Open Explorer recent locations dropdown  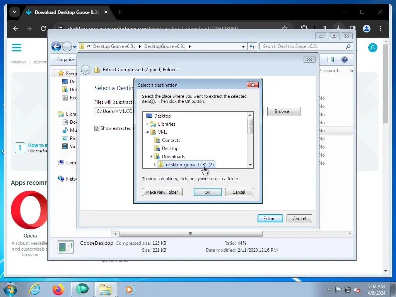(75, 47)
